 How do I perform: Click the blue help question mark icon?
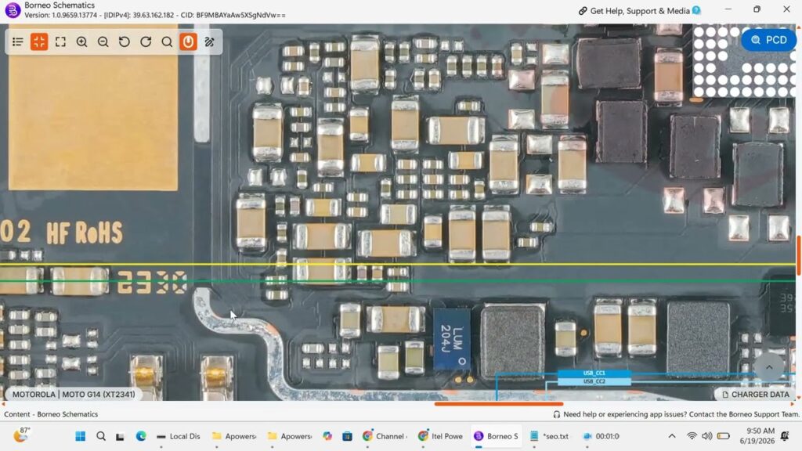(x=696, y=10)
